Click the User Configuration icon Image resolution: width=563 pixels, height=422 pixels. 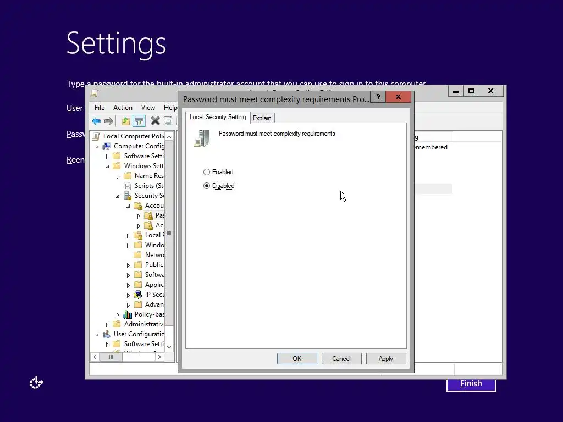[x=107, y=334]
